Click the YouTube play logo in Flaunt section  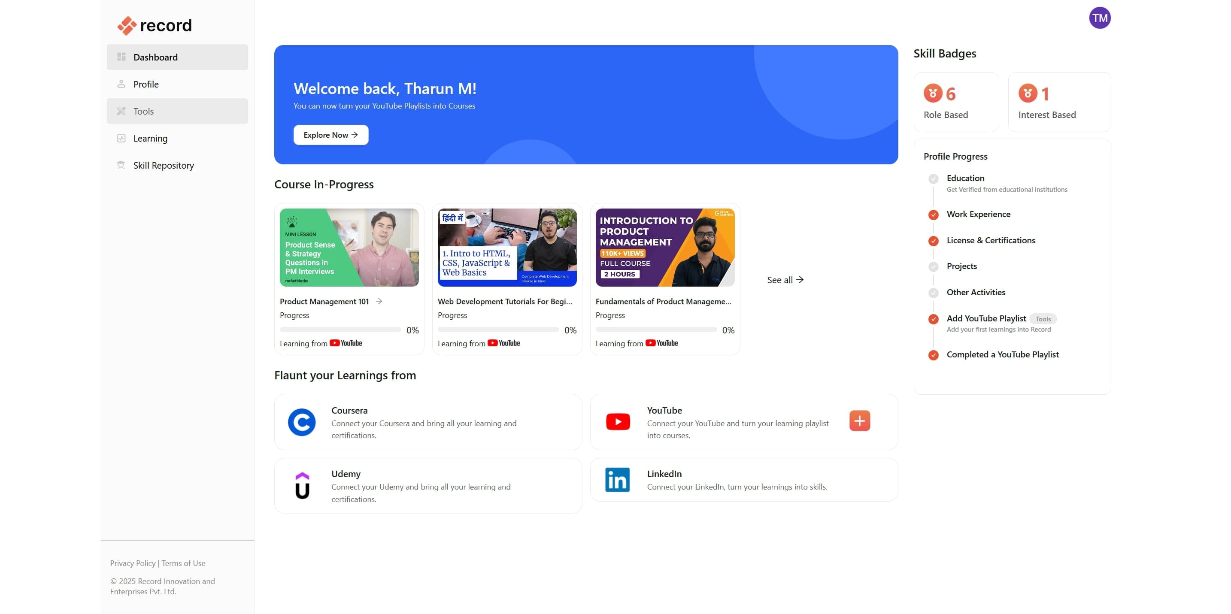pyautogui.click(x=618, y=422)
